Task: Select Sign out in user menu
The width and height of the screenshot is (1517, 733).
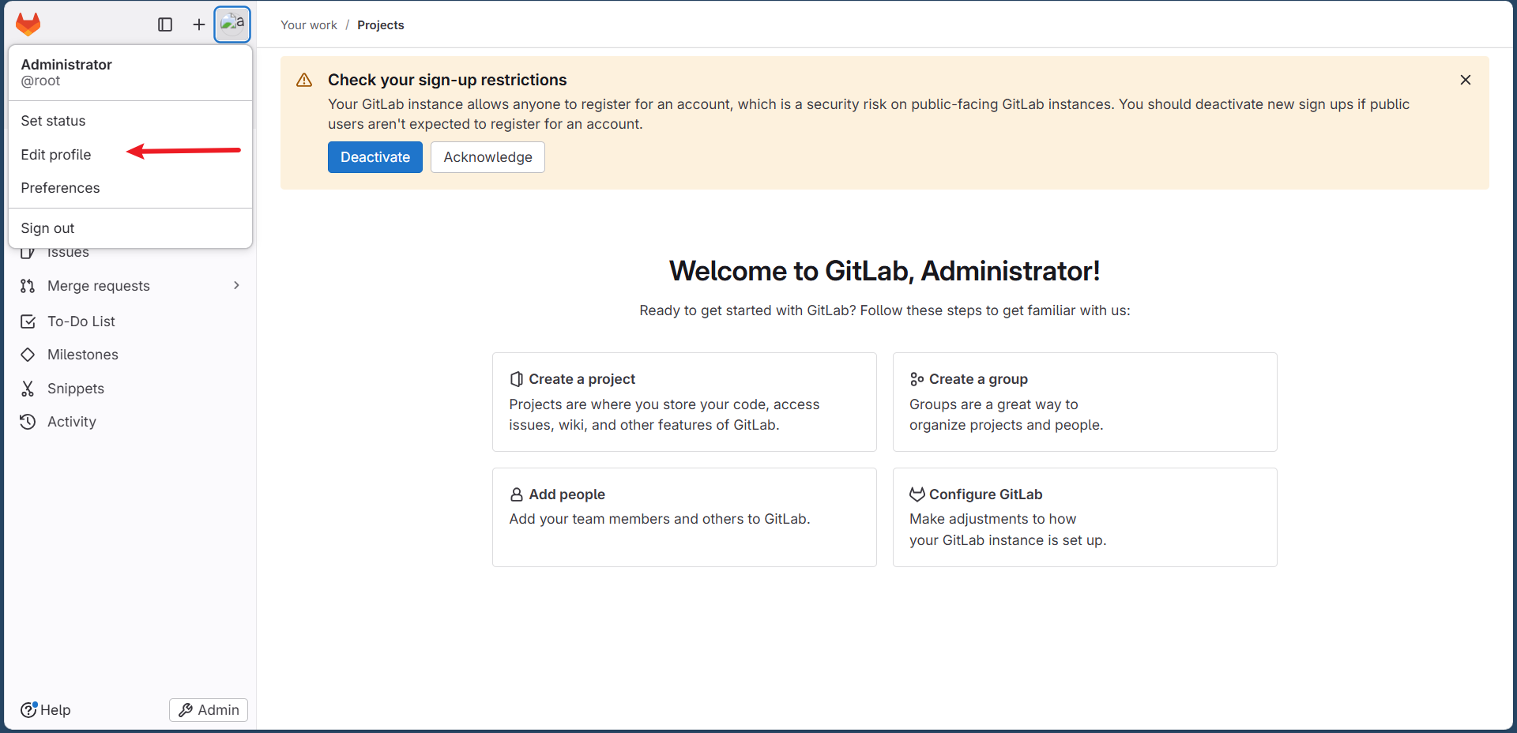Action: [x=130, y=228]
